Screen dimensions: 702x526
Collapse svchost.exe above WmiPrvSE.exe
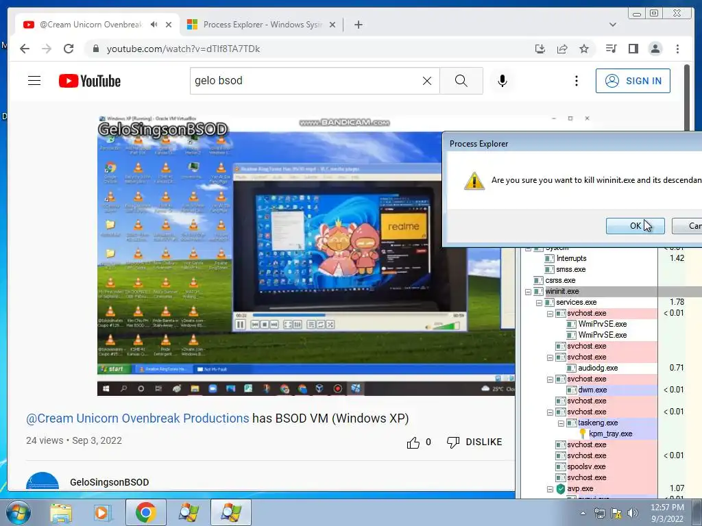(x=550, y=314)
